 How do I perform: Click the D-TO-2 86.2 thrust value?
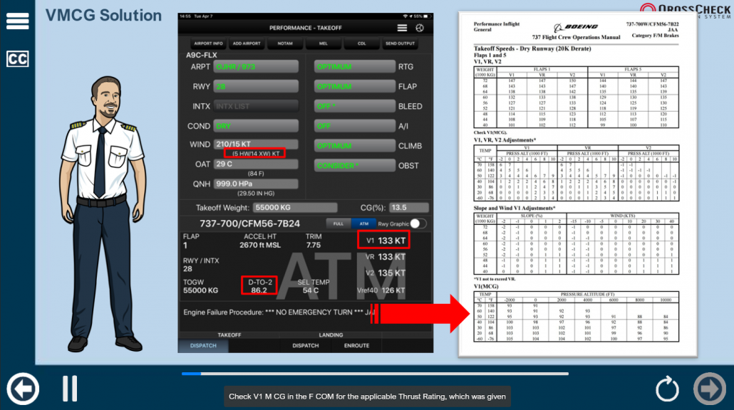(259, 286)
